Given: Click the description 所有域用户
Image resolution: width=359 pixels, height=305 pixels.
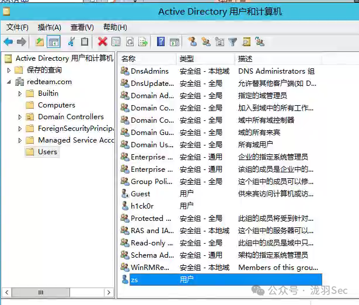Looking at the screenshot, I should pos(255,144).
